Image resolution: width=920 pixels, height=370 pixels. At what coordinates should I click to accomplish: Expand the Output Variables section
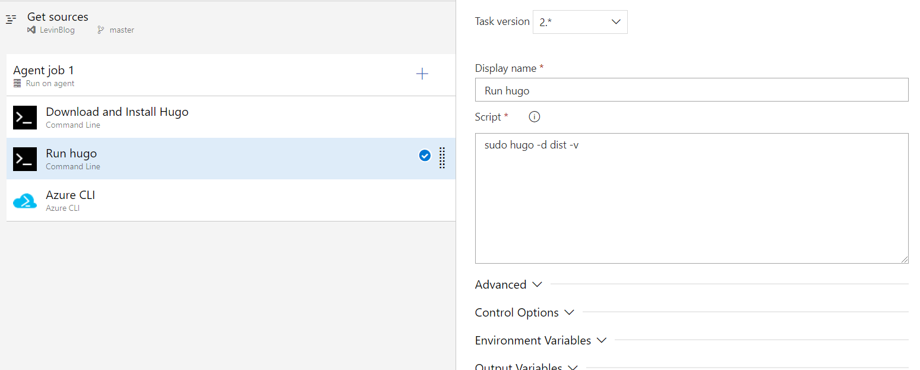pyautogui.click(x=526, y=366)
